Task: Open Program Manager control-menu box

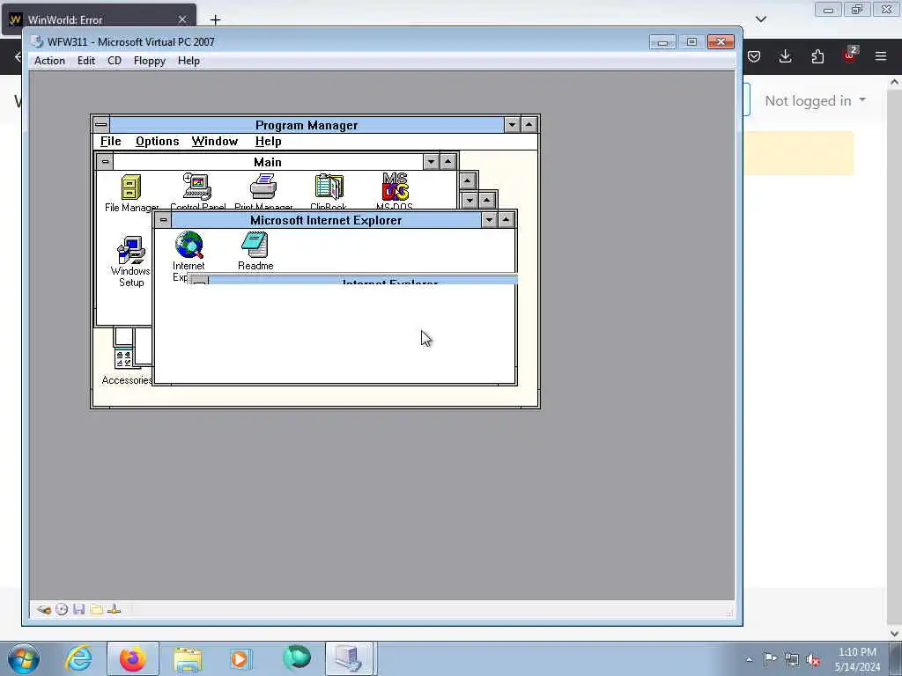Action: [x=100, y=124]
